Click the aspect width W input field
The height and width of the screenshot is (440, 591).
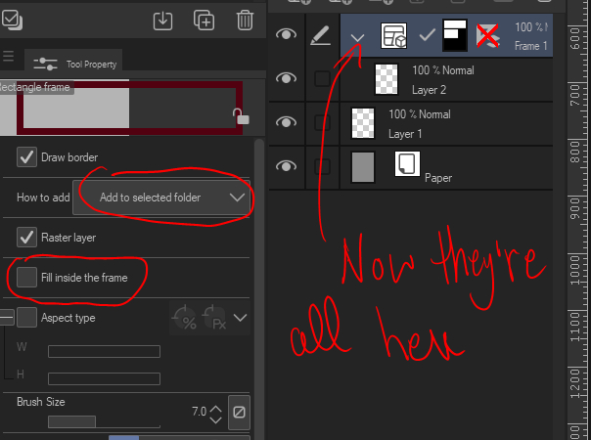pos(104,352)
